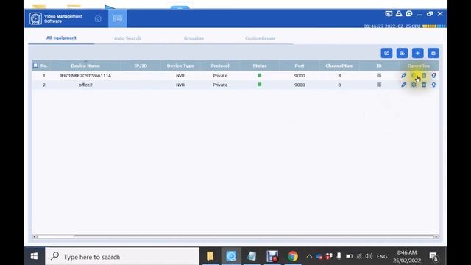Open File Explorer from taskbar
The height and width of the screenshot is (265, 471).
[x=210, y=256]
